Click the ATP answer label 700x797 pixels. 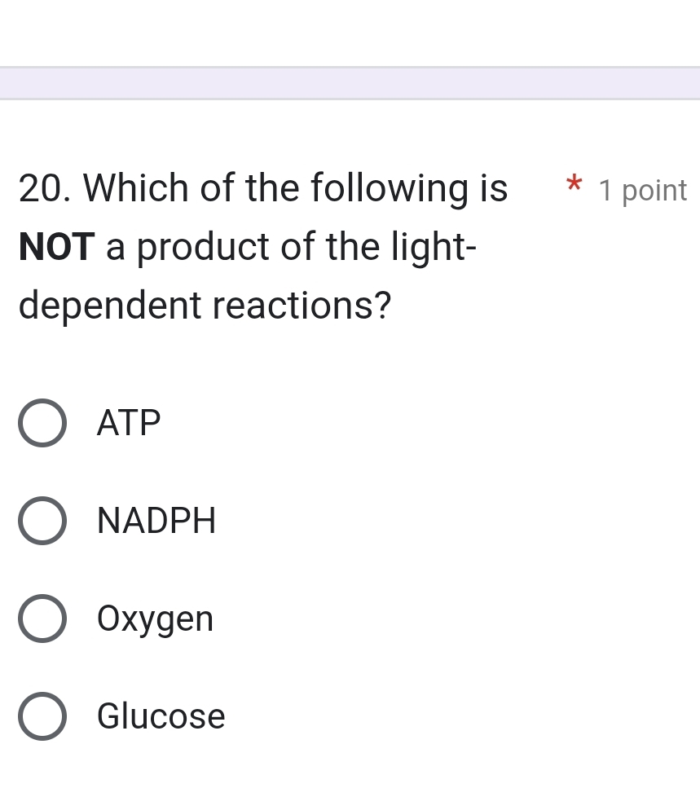128,422
